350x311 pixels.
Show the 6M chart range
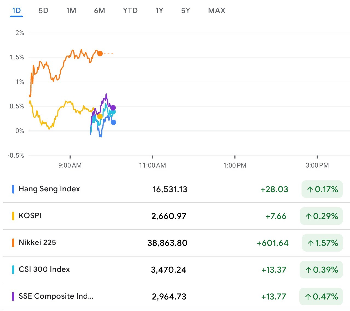point(99,11)
